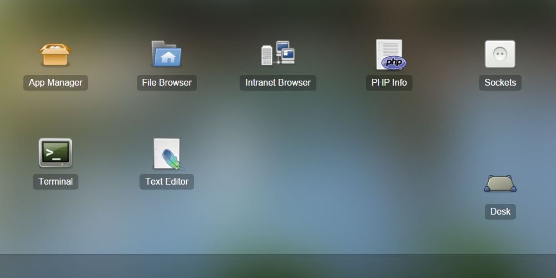The height and width of the screenshot is (278, 556).
Task: Open the Text Editor feather icon
Action: point(169,154)
